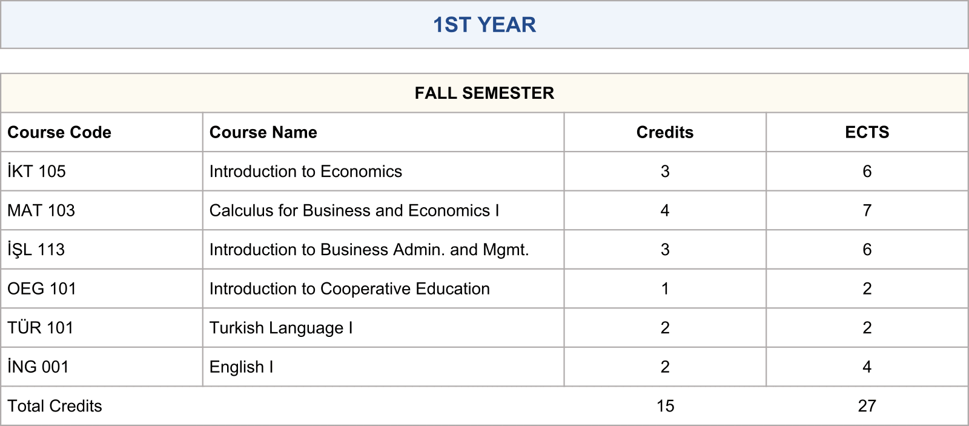The width and height of the screenshot is (969, 426).
Task: Select the OEG 101 course code
Action: click(x=42, y=288)
